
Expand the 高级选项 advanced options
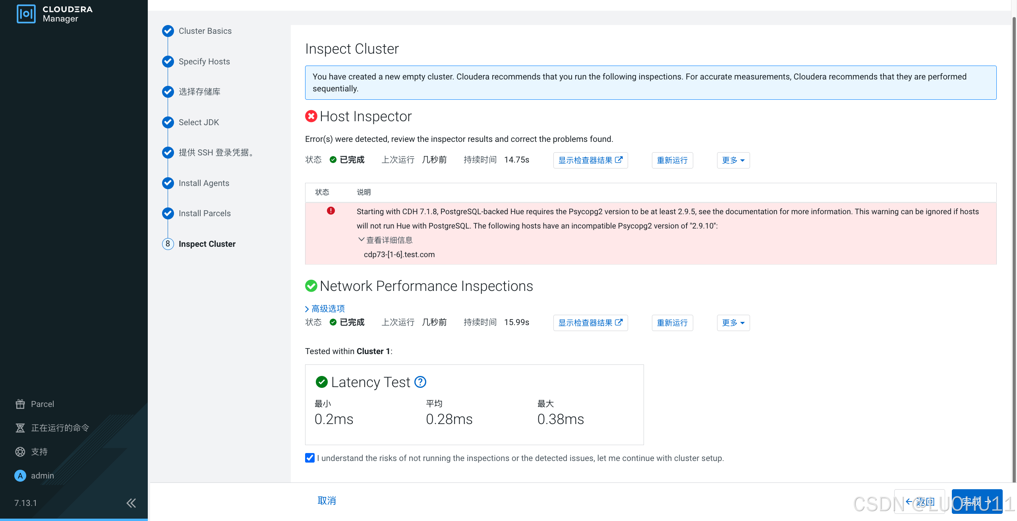click(x=325, y=309)
